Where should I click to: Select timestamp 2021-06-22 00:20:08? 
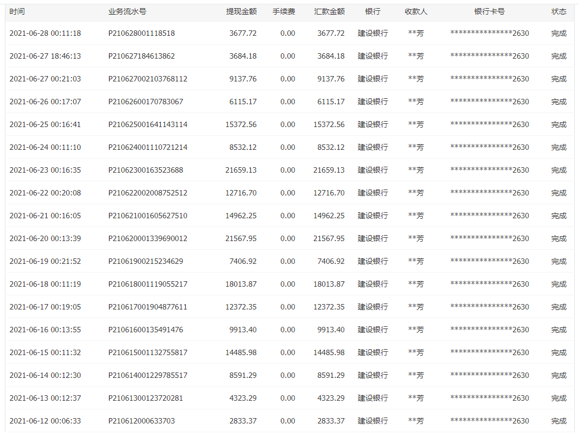[45, 193]
